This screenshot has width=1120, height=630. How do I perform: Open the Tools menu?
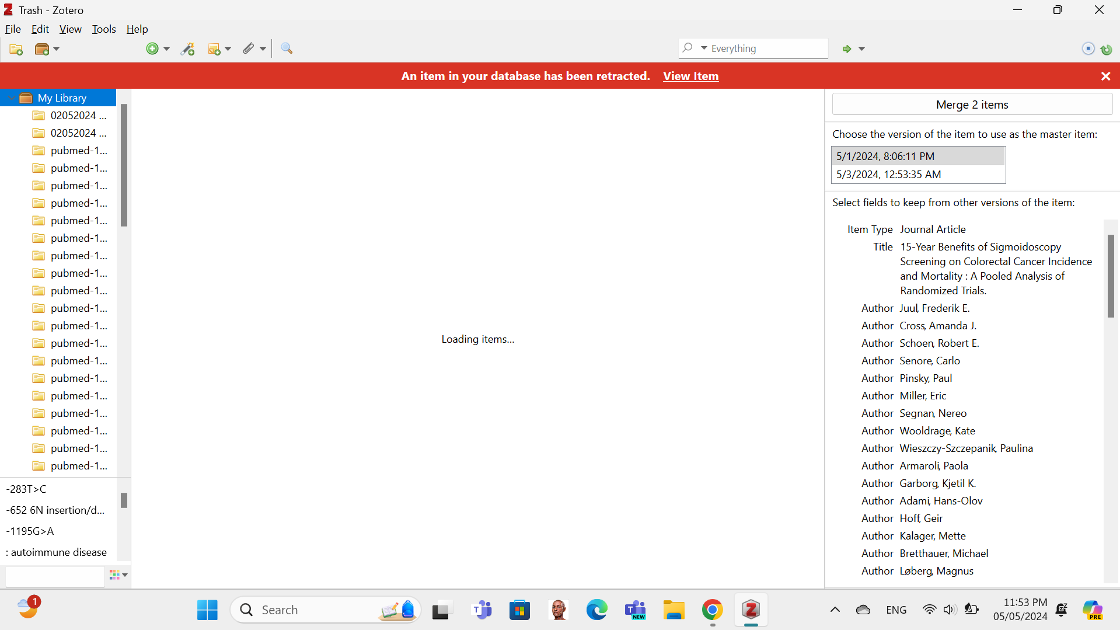pyautogui.click(x=104, y=29)
